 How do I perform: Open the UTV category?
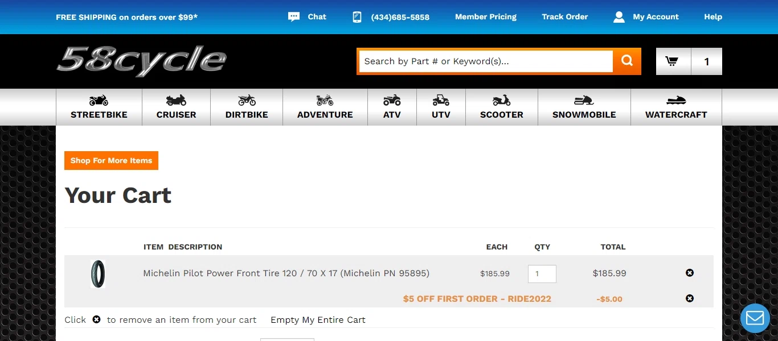pyautogui.click(x=441, y=107)
